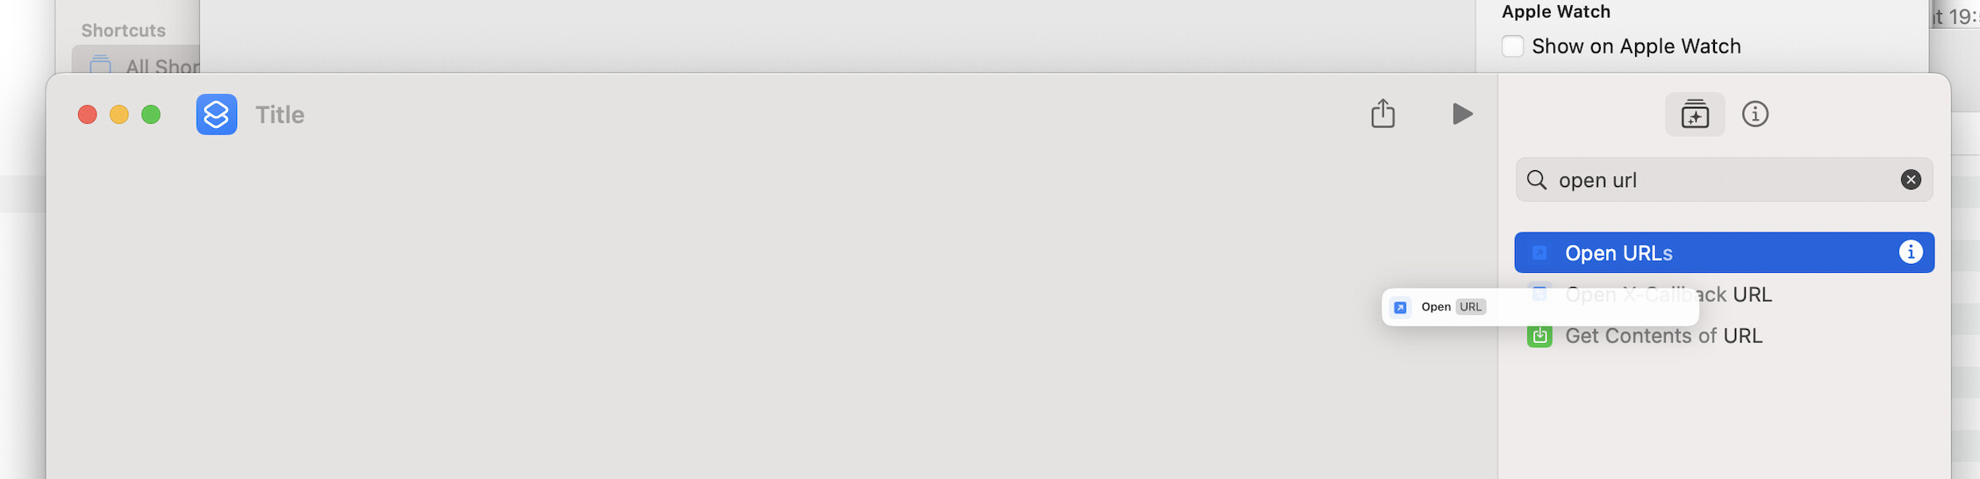The image size is (1980, 479).
Task: Click the Title shortcut name field
Action: click(x=280, y=115)
